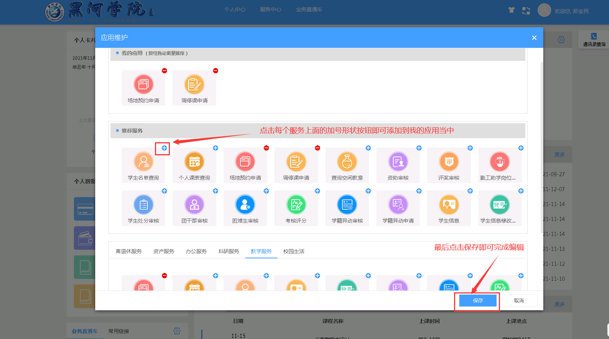
Task: Open the 个人课表查询 calendar icon
Action: (x=195, y=162)
